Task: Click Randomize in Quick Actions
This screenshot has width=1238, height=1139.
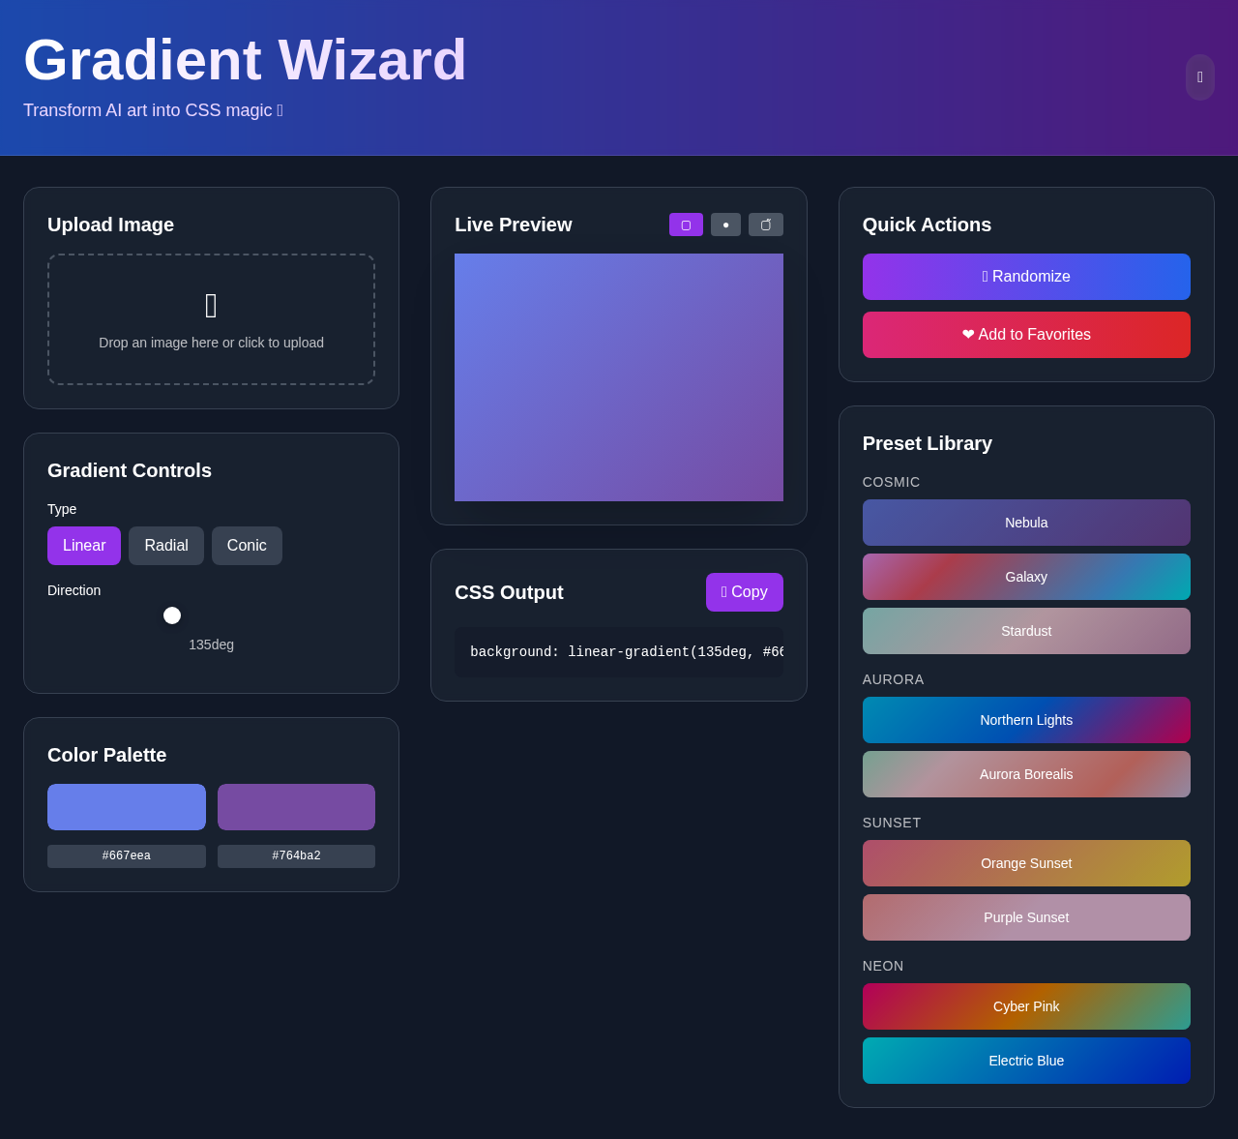Action: click(x=1026, y=276)
